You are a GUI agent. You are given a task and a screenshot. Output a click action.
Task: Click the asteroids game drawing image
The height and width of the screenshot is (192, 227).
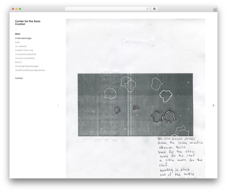[135, 105]
